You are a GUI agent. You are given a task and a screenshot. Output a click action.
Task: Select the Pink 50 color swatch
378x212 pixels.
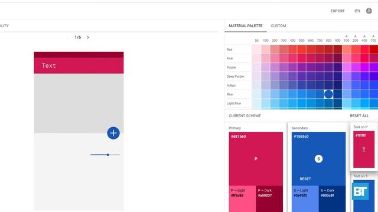tap(256, 58)
